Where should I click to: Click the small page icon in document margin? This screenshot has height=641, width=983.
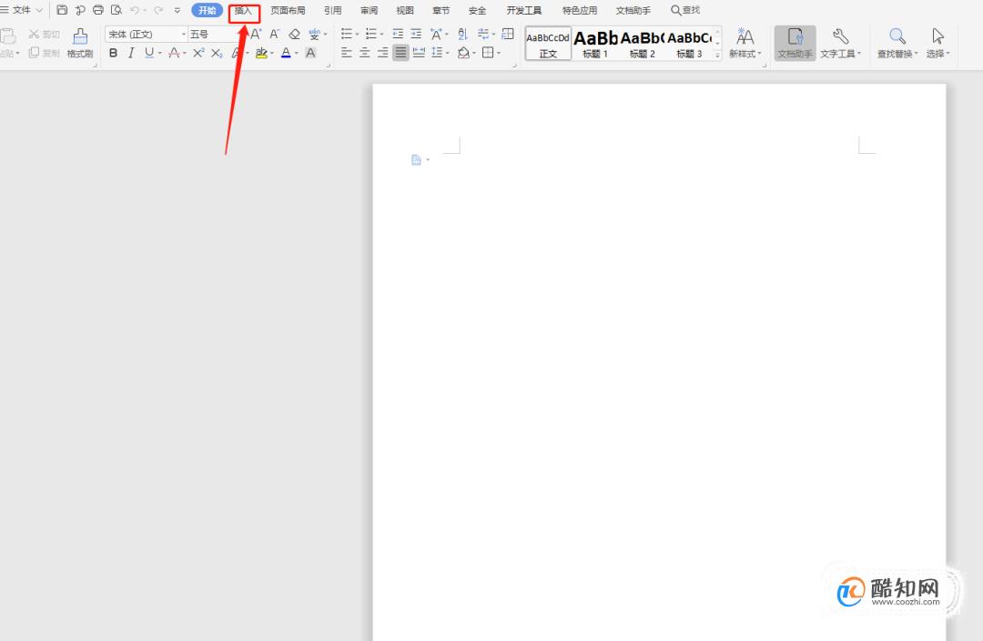[416, 160]
